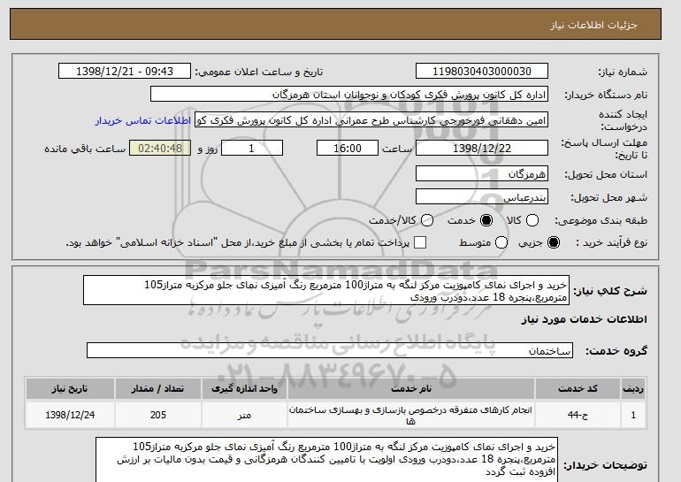This screenshot has height=482, width=681.
Task: Select the خدمت radio button
Action: pyautogui.click(x=486, y=220)
